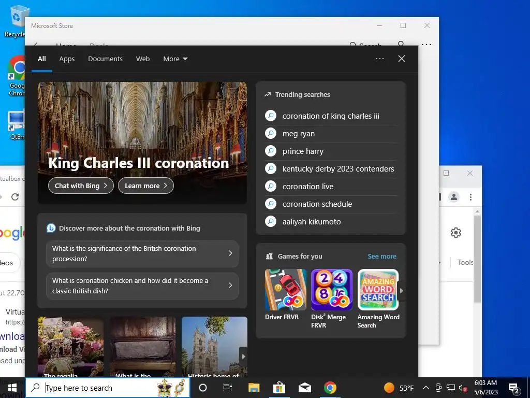Click the crown doodle in search box
This screenshot has width=530, height=398.
point(165,388)
